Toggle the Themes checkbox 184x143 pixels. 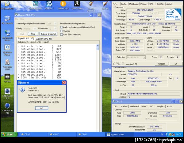pos(62,31)
